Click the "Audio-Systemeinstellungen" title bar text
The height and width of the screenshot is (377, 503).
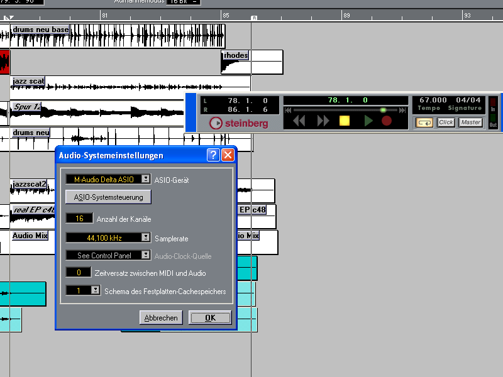pyautogui.click(x=111, y=155)
